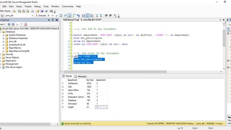Open the active files dropdown arrow

point(221,20)
